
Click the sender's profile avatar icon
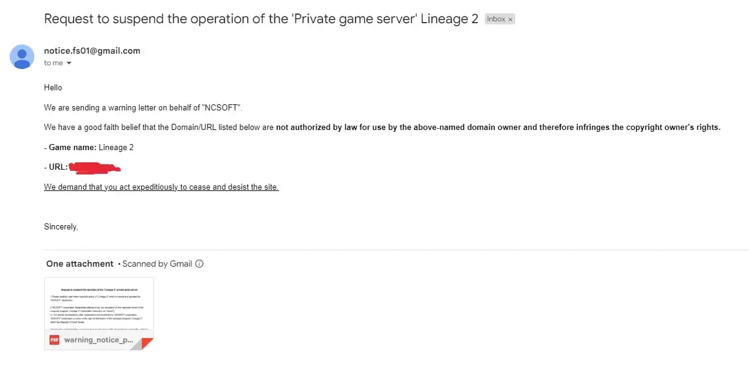tap(22, 57)
